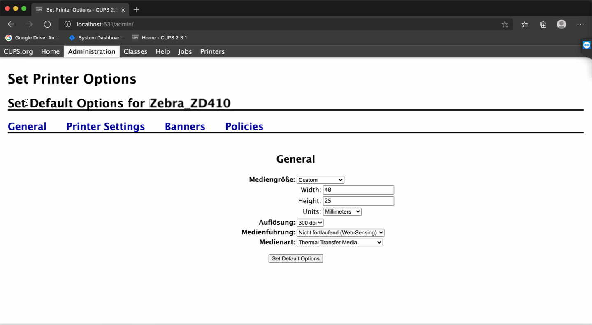Open the Classes menu item
Image resolution: width=592 pixels, height=325 pixels.
coord(135,51)
